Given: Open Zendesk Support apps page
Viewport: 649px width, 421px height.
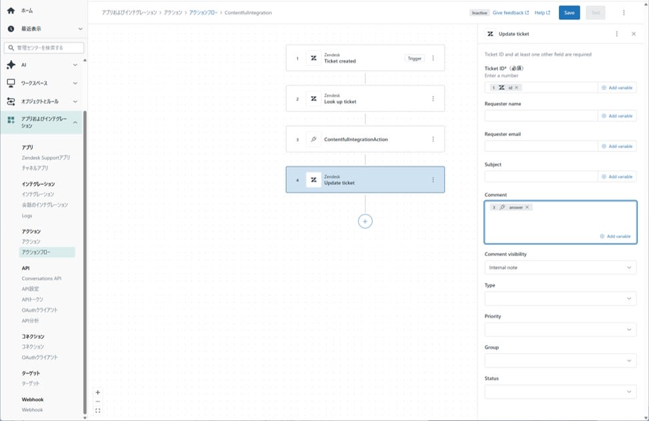Looking at the screenshot, I should (x=46, y=157).
